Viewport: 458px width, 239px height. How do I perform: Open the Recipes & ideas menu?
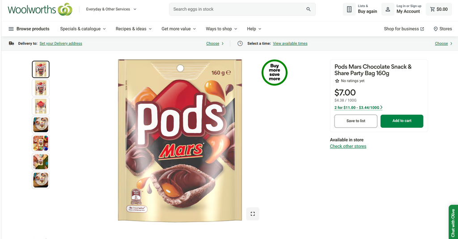133,29
